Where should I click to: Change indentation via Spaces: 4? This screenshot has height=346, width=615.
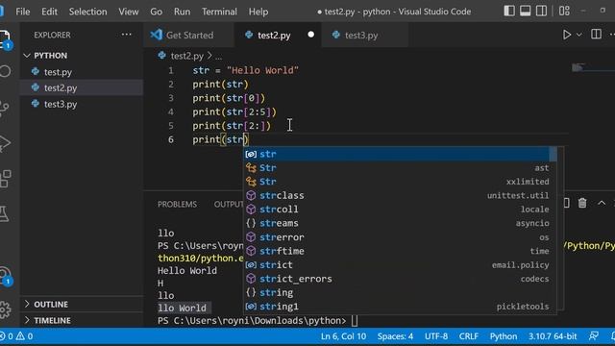pyautogui.click(x=395, y=336)
